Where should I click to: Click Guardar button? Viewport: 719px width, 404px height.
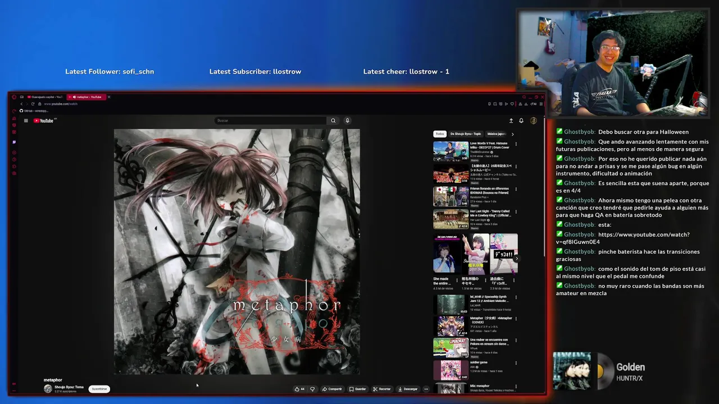[x=357, y=389]
